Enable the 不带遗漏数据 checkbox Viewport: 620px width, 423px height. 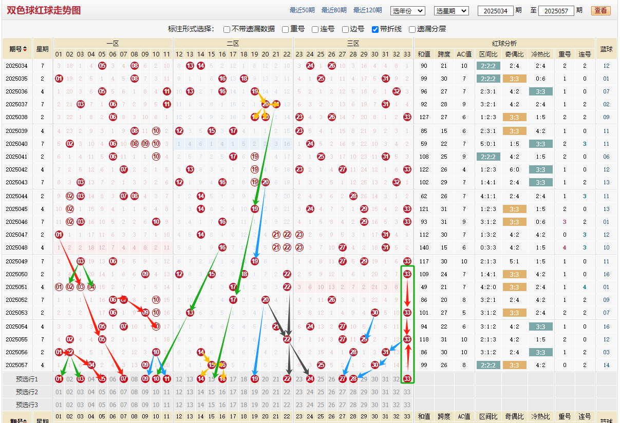pos(227,29)
